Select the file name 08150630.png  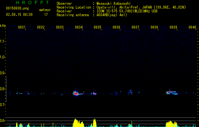(x=17, y=9)
